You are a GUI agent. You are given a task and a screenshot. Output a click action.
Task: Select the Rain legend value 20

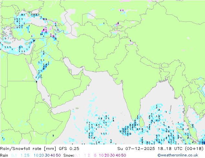point(41,155)
